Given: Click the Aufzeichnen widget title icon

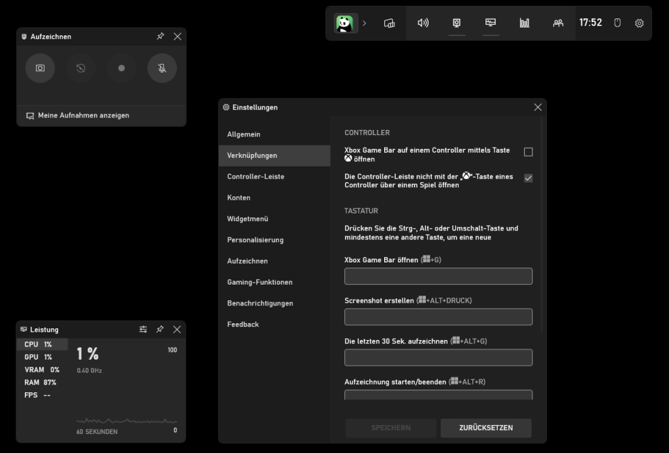Looking at the screenshot, I should [24, 37].
